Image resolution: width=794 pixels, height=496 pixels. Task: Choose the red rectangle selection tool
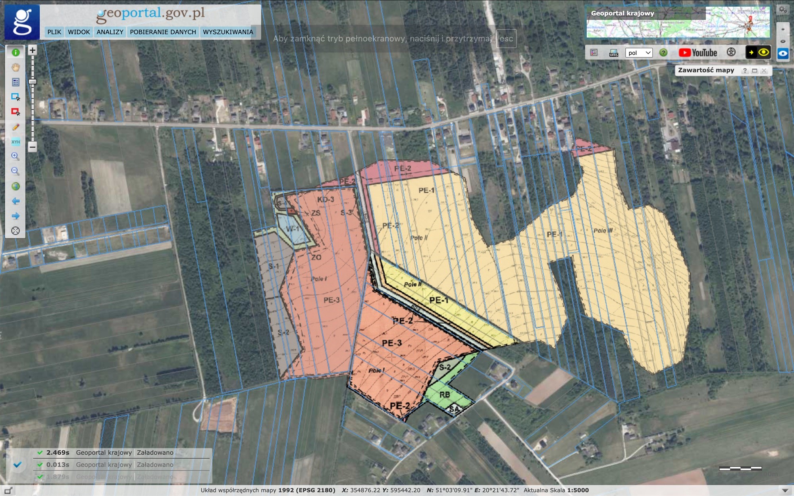pos(15,112)
